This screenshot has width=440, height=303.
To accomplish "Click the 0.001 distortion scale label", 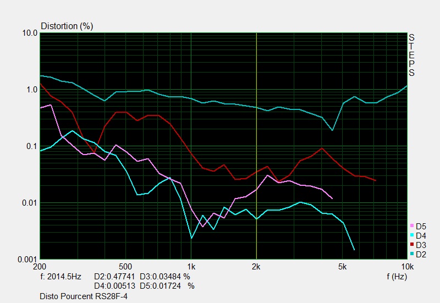I will [x=26, y=260].
